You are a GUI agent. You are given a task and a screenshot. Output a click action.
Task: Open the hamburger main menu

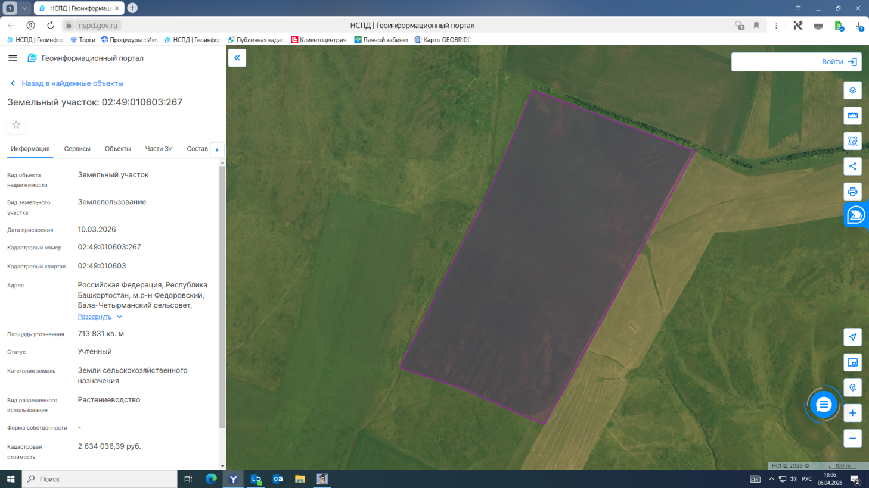pos(13,58)
